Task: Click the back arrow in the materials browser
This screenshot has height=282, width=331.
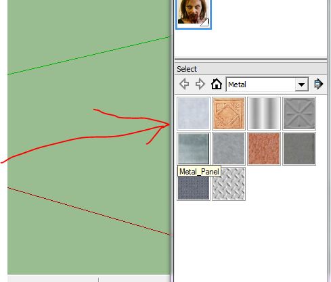Action: click(x=184, y=85)
